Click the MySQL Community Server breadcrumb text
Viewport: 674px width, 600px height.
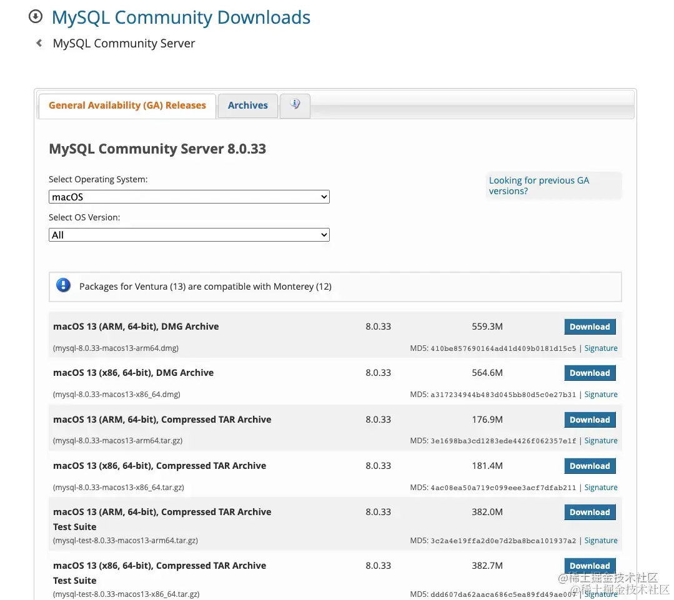[x=124, y=43]
